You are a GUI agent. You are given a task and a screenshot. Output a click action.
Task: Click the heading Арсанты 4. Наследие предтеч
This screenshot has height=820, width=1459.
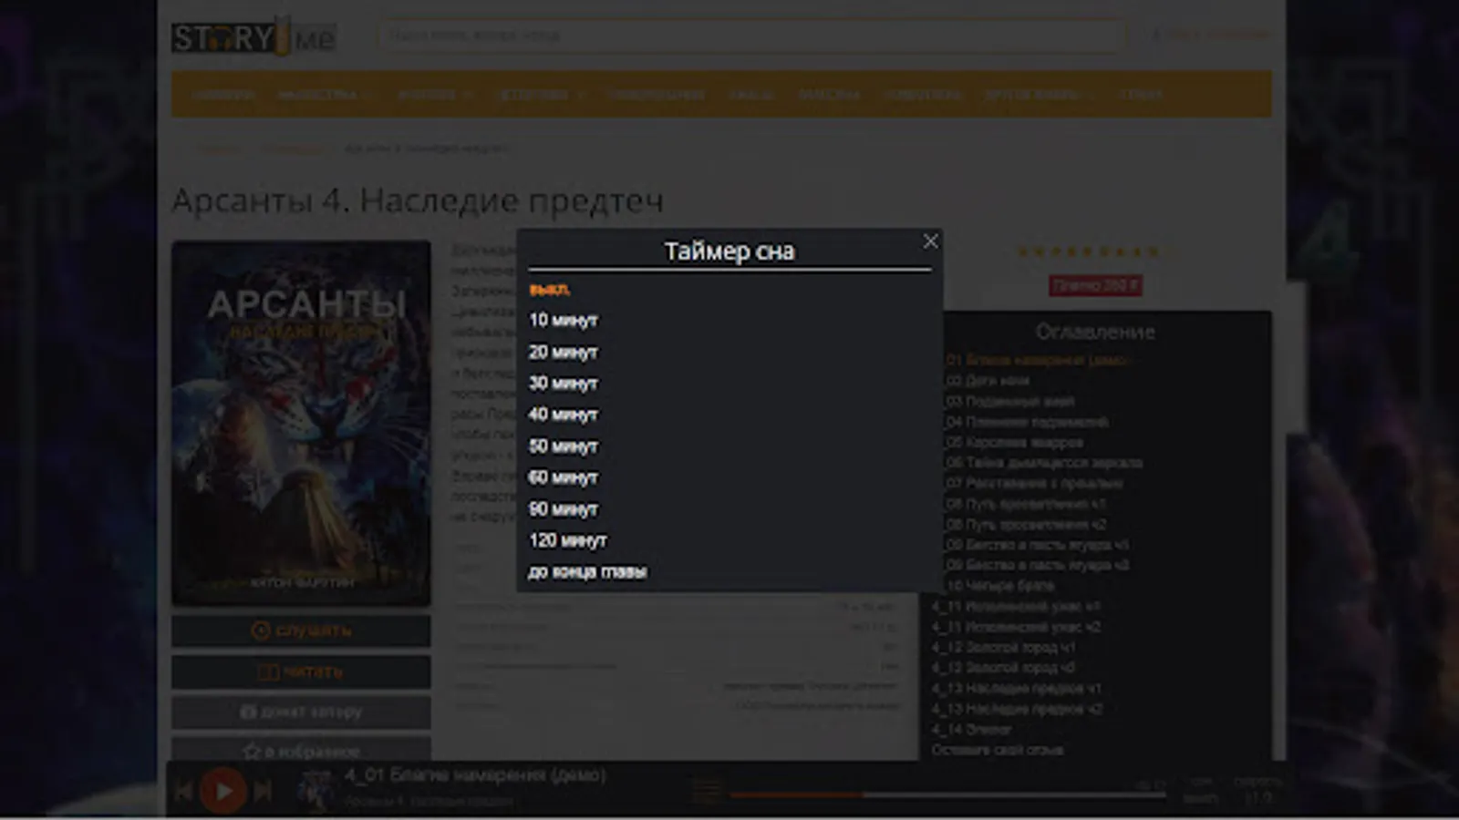point(418,200)
